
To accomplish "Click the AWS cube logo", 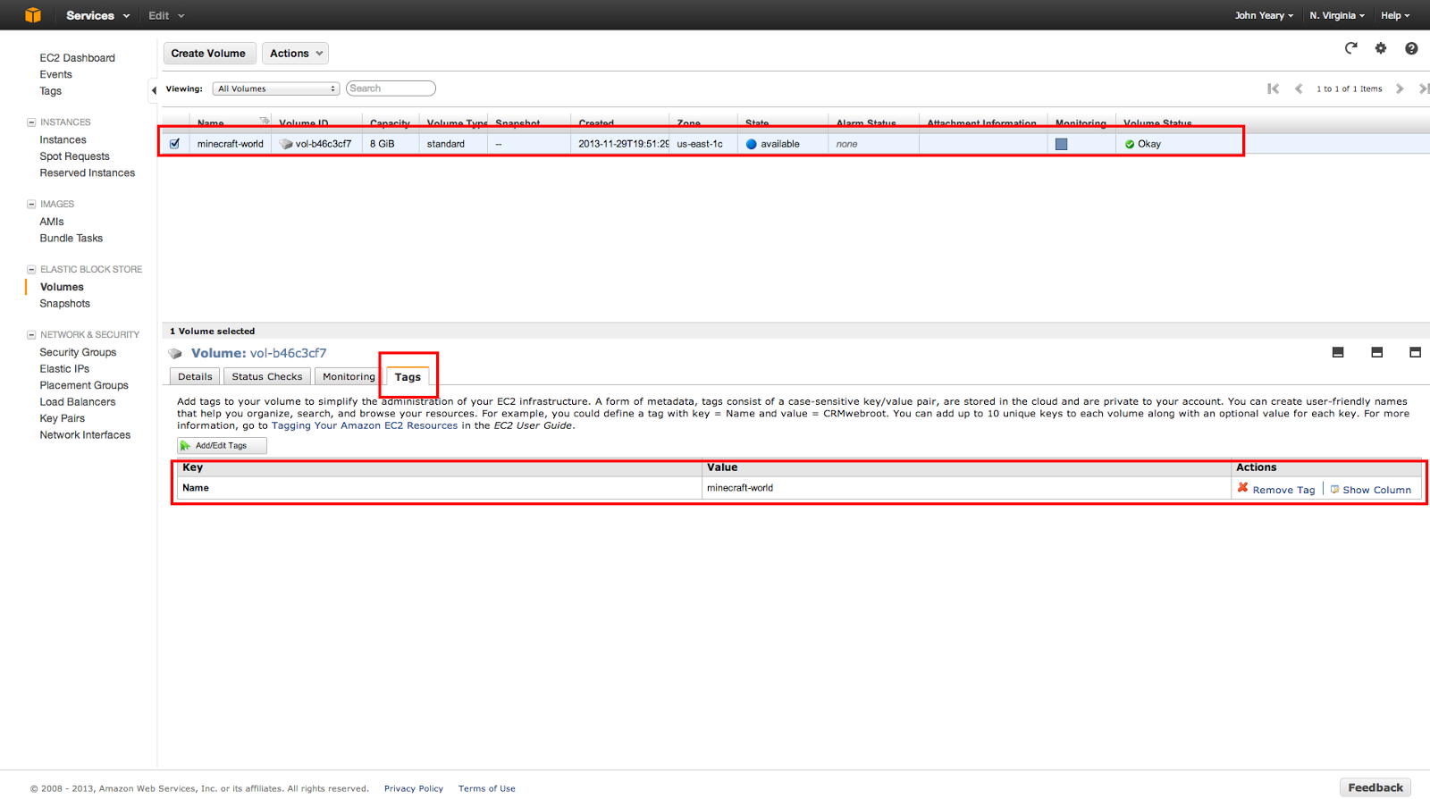I will pyautogui.click(x=33, y=15).
